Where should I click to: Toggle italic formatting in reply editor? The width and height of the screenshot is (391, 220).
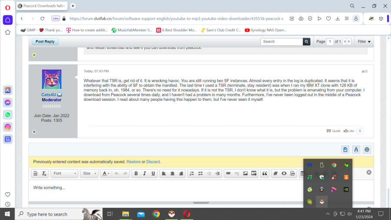pos(145,173)
